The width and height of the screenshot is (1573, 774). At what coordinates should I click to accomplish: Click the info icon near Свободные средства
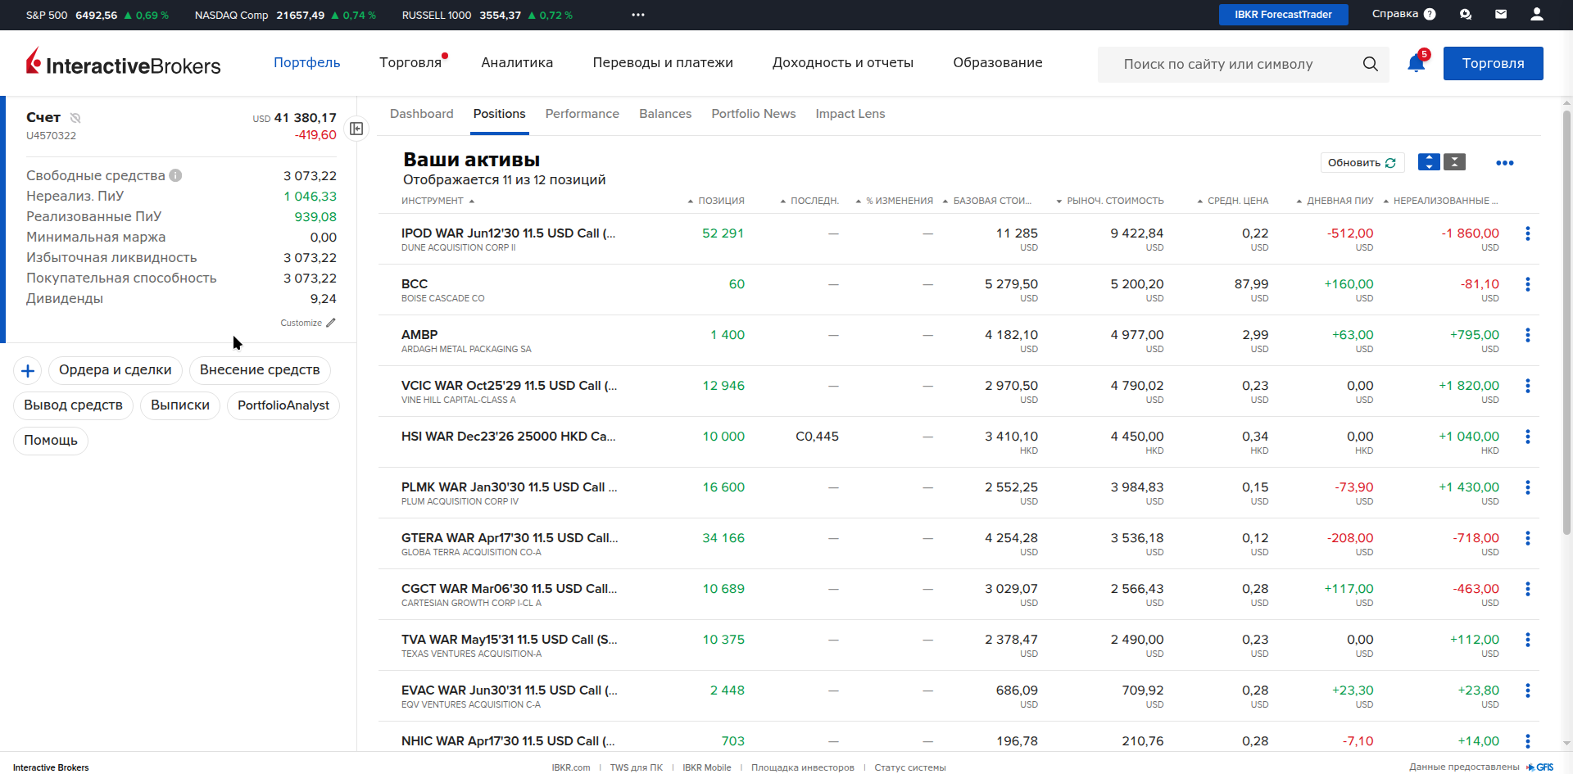[175, 175]
